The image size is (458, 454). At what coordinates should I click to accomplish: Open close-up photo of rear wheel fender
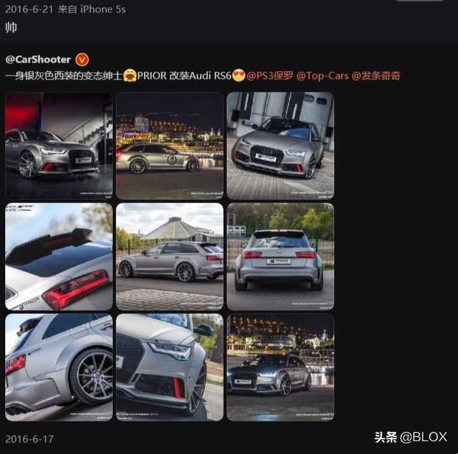pyautogui.click(x=59, y=367)
